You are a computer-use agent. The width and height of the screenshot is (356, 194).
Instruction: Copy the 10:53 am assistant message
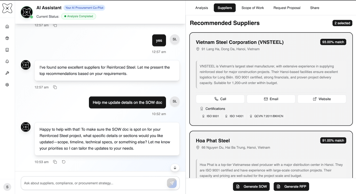coord(55,162)
